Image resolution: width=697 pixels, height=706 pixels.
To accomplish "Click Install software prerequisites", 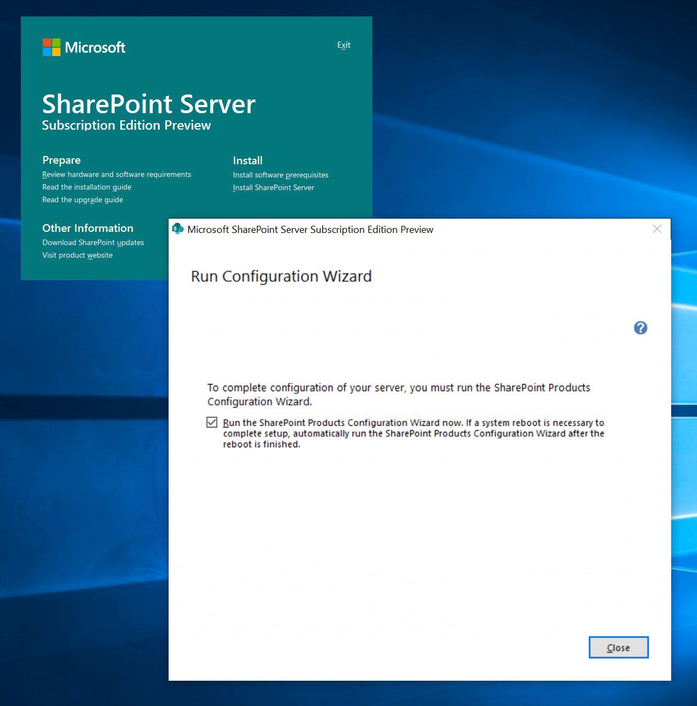I will pos(281,175).
